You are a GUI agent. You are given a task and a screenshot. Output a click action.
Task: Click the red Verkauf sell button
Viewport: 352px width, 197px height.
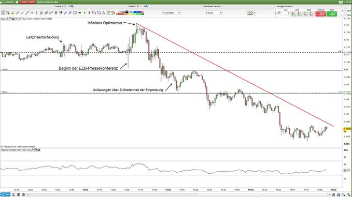[320, 14]
